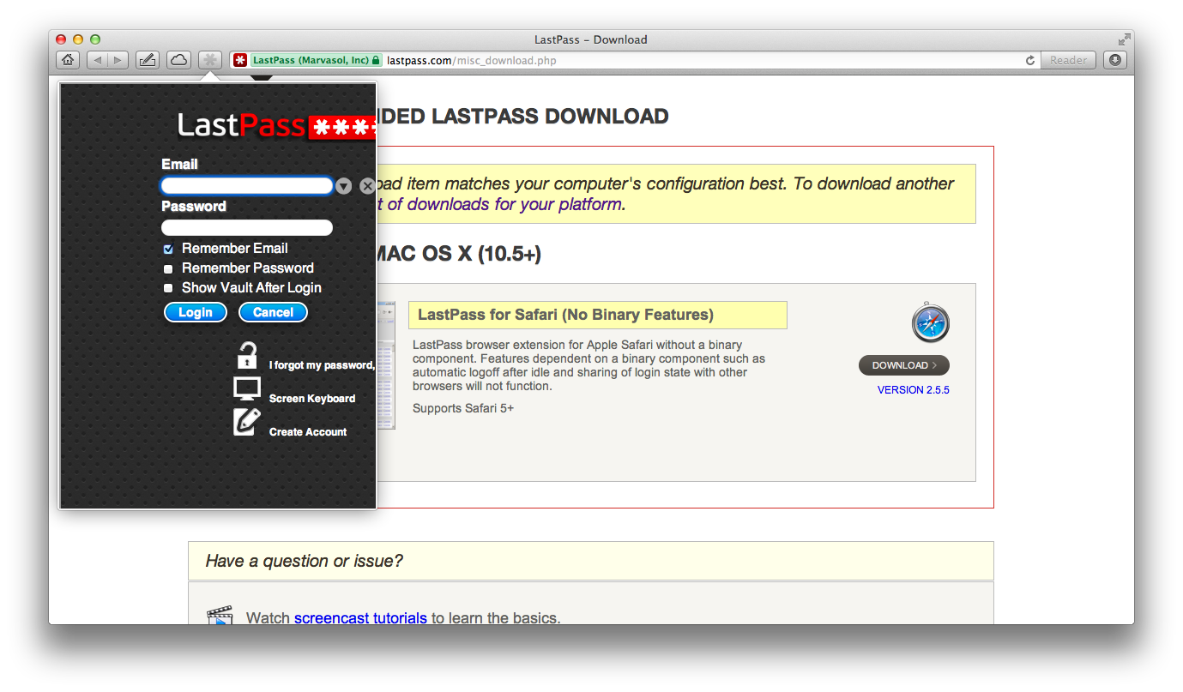
Task: Click the edit/compose toolbar icon
Action: (148, 60)
